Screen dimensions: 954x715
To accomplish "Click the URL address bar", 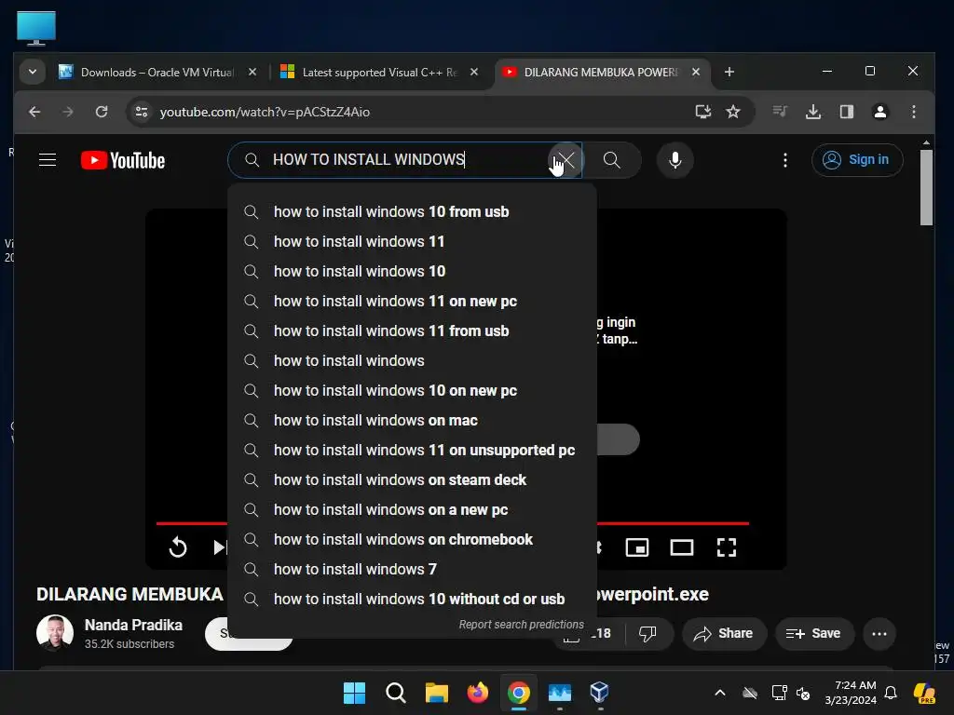I will (420, 112).
